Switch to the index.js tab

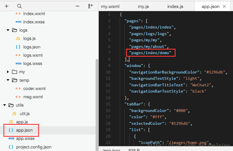tap(175, 7)
